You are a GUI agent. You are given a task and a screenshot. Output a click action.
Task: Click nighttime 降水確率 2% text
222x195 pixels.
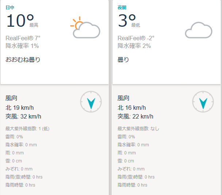pos(134,46)
